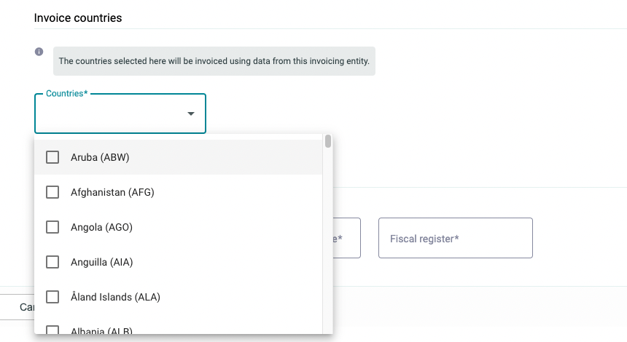Check the Aruba (ABW) checkbox
The width and height of the screenshot is (627, 342).
click(x=52, y=157)
